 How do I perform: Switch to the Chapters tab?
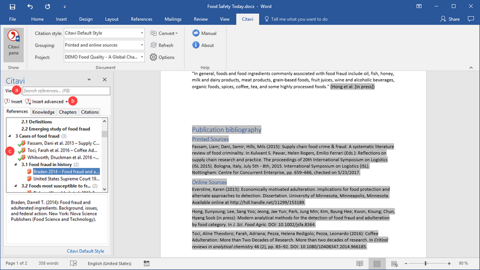point(67,112)
